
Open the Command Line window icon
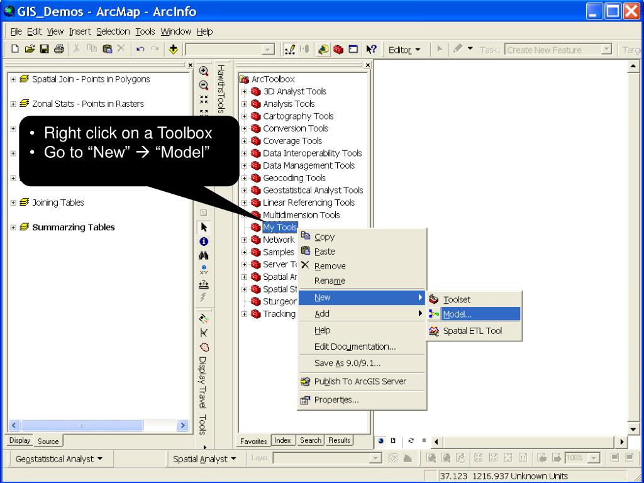coord(353,49)
